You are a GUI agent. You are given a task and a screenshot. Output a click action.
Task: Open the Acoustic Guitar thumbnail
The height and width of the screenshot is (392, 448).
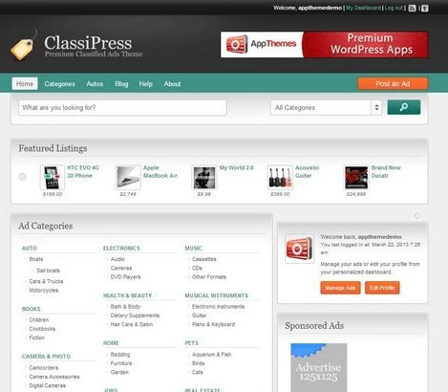(x=280, y=178)
